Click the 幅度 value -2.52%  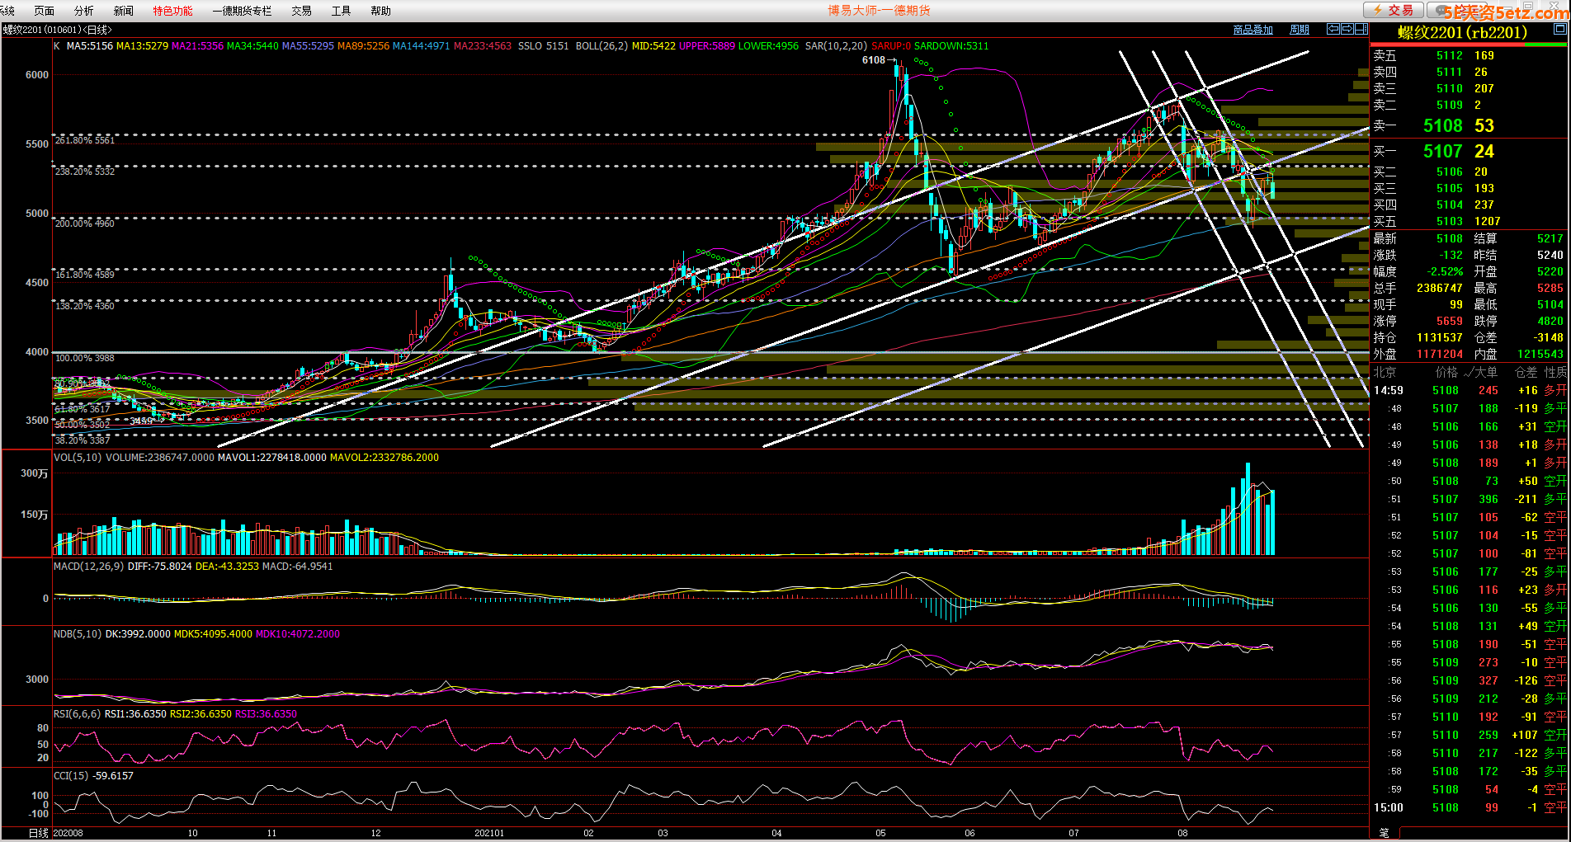coord(1445,271)
